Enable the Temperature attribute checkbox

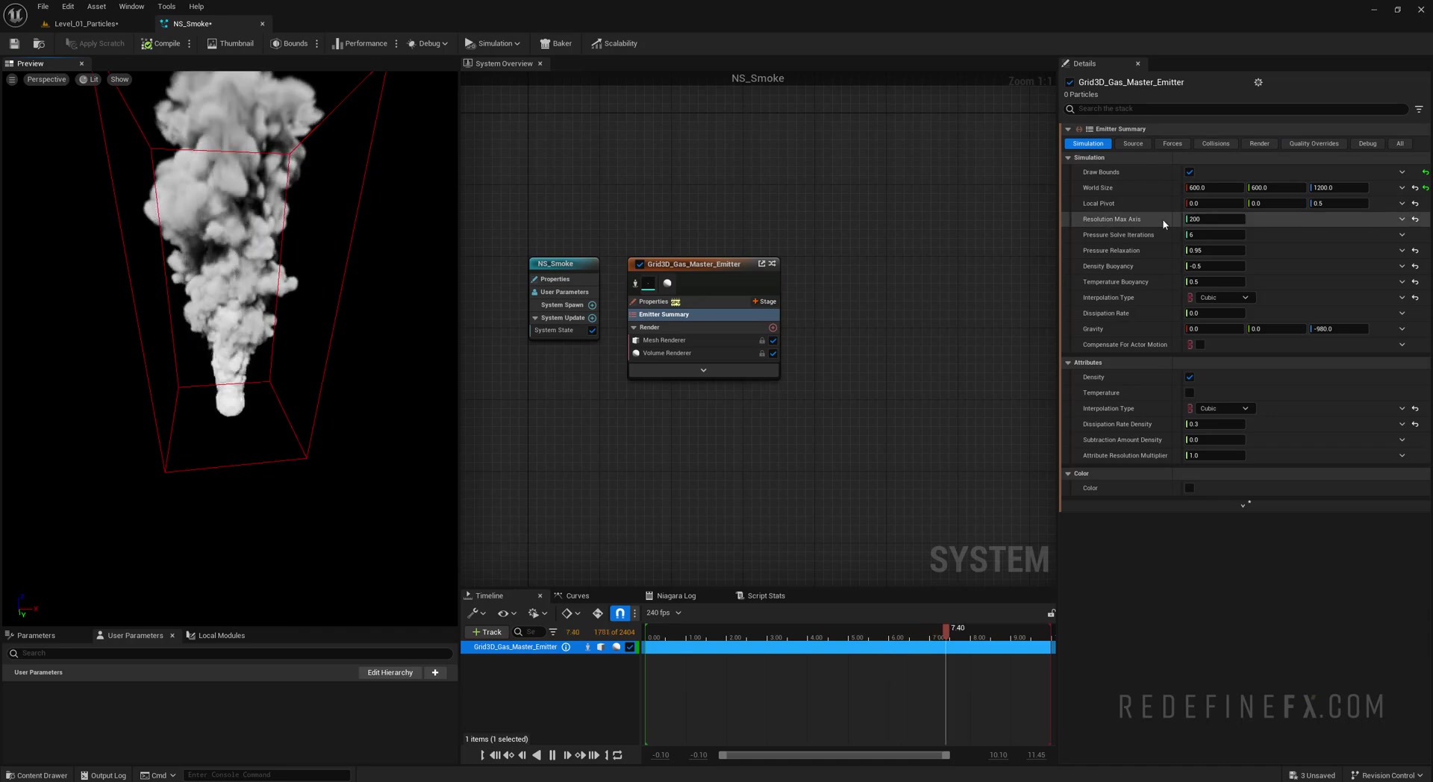click(x=1190, y=393)
